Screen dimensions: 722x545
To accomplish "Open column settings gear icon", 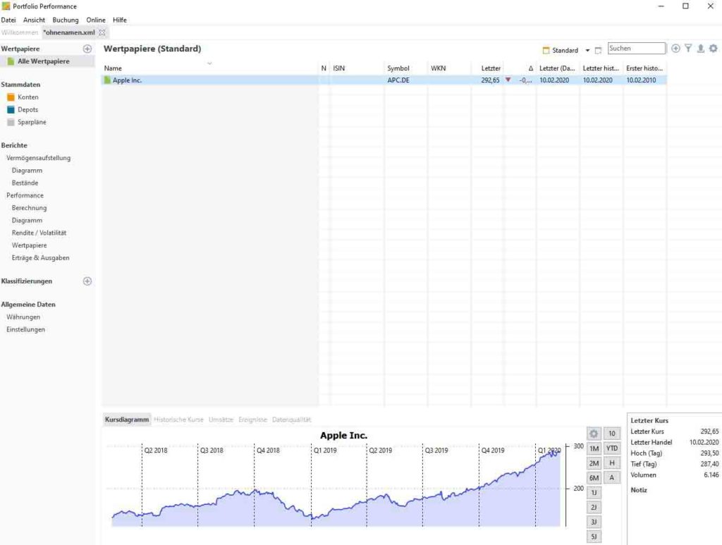I will coord(714,49).
